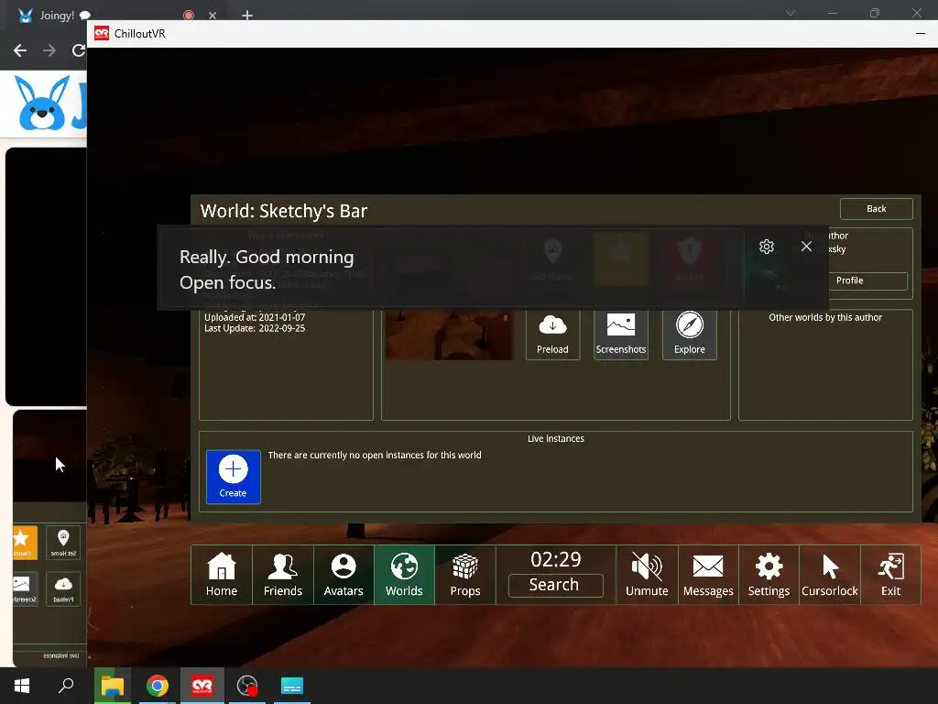Create a new world instance
The image size is (938, 704).
pyautogui.click(x=234, y=477)
